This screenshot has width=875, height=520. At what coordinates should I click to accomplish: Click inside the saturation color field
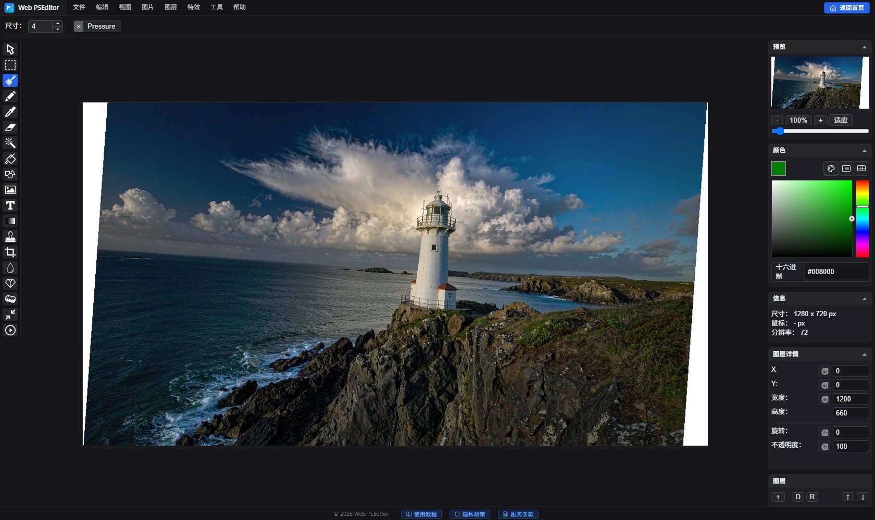click(811, 219)
